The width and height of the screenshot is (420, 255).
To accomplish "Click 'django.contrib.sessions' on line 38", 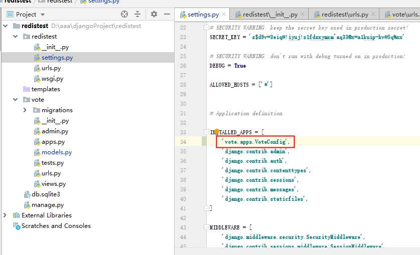I will (x=259, y=180).
